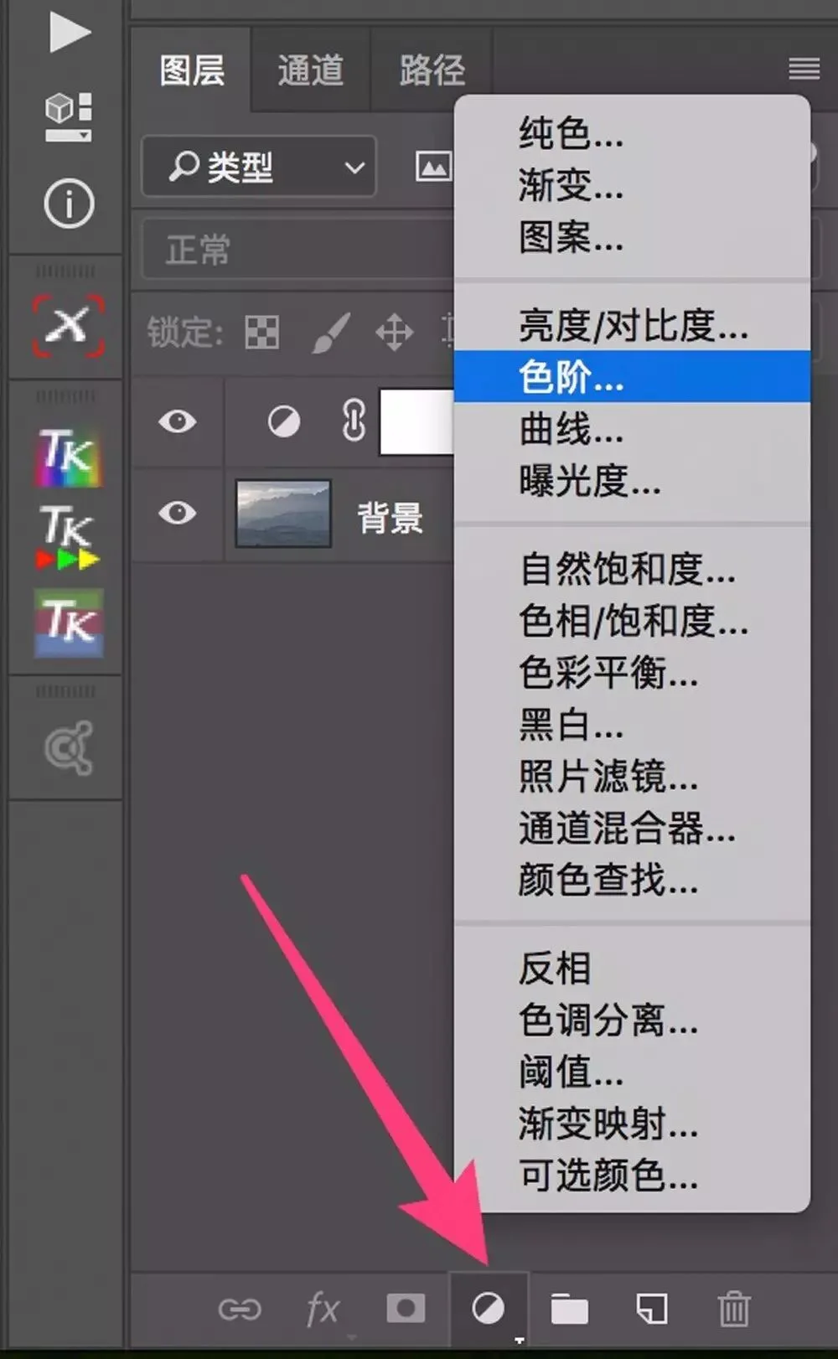This screenshot has height=1359, width=838.
Task: Switch to the 通道 tab
Action: [311, 70]
